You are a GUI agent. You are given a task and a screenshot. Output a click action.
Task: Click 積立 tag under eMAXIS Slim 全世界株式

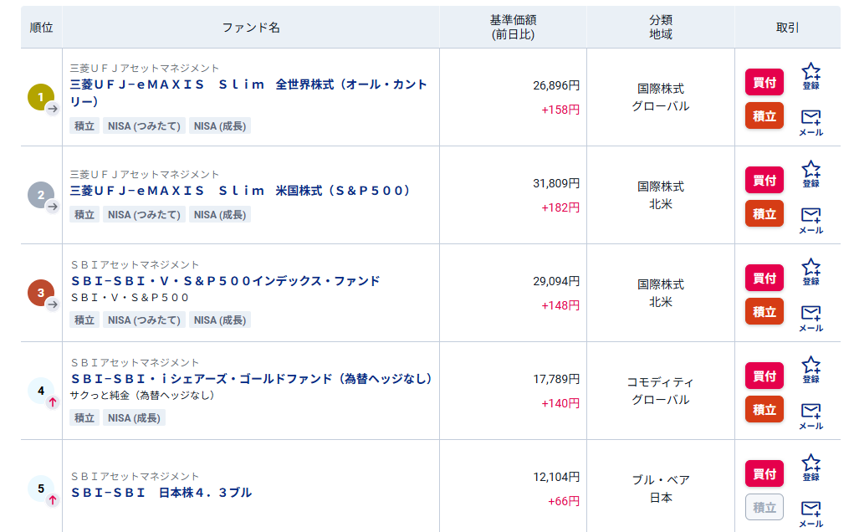(x=84, y=126)
